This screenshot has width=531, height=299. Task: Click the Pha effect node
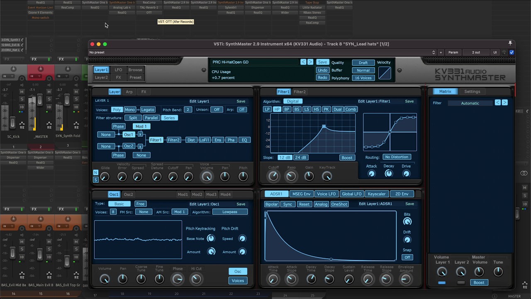231,140
